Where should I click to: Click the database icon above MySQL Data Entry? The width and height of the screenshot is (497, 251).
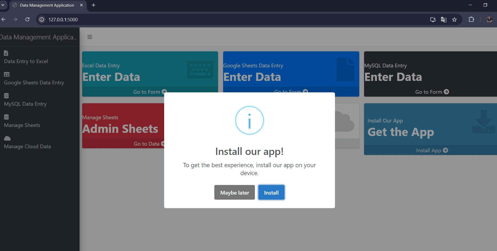6,96
